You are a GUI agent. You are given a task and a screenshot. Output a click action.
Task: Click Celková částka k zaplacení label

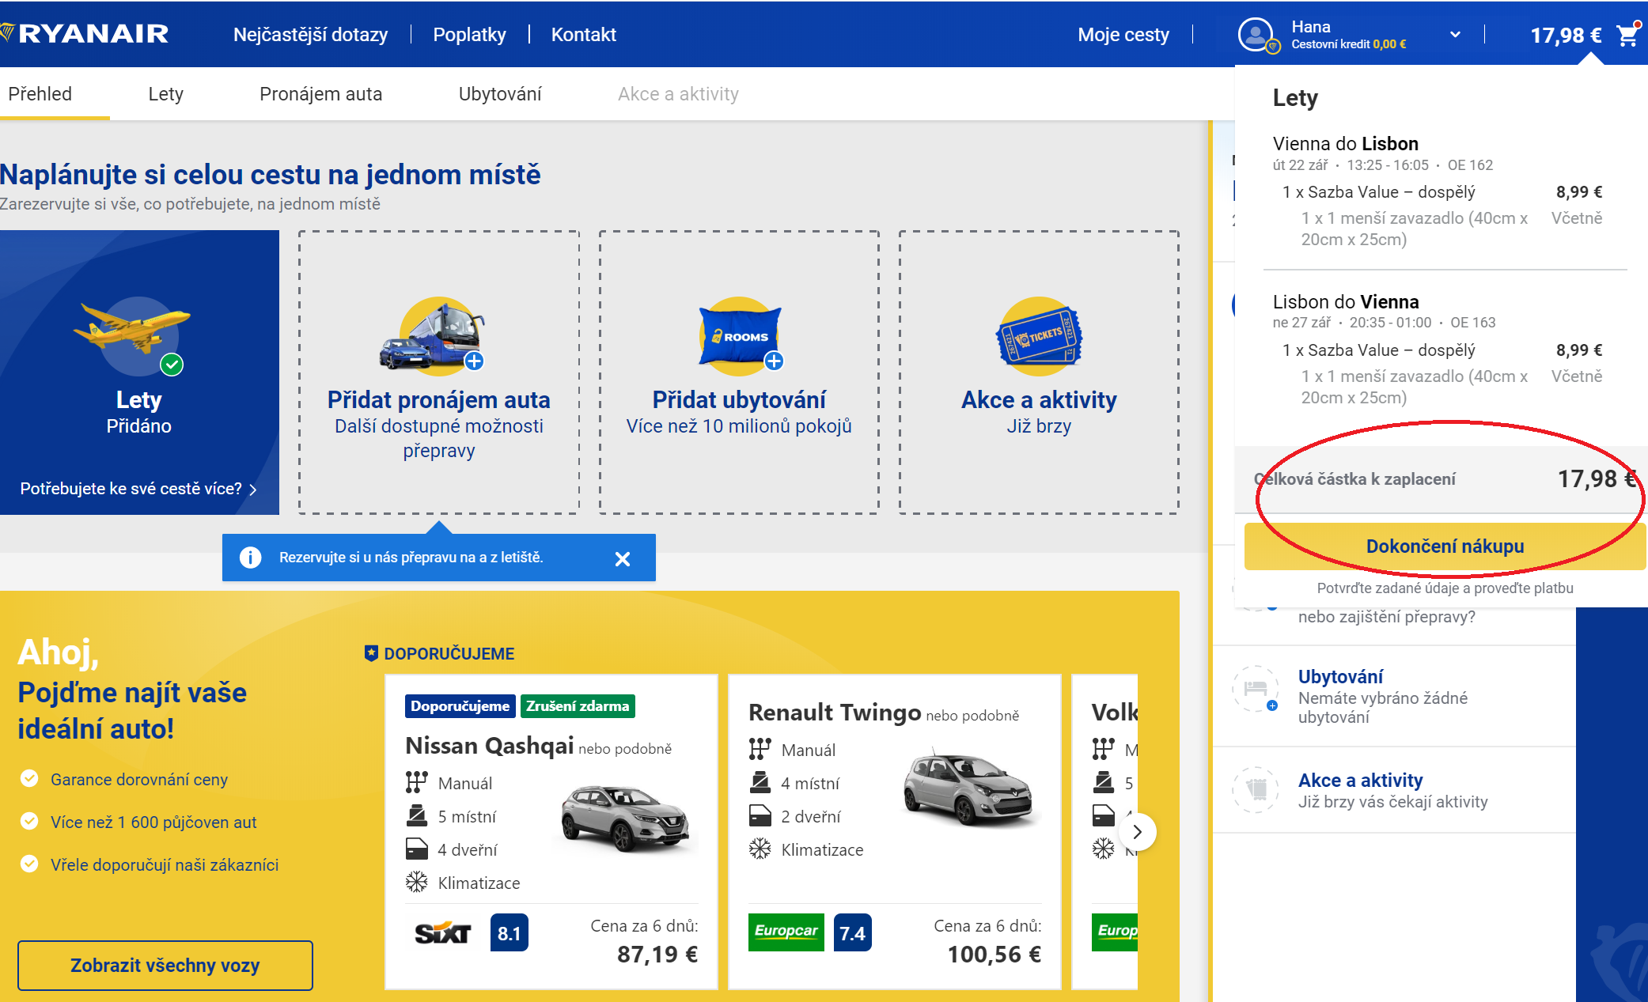(x=1354, y=479)
